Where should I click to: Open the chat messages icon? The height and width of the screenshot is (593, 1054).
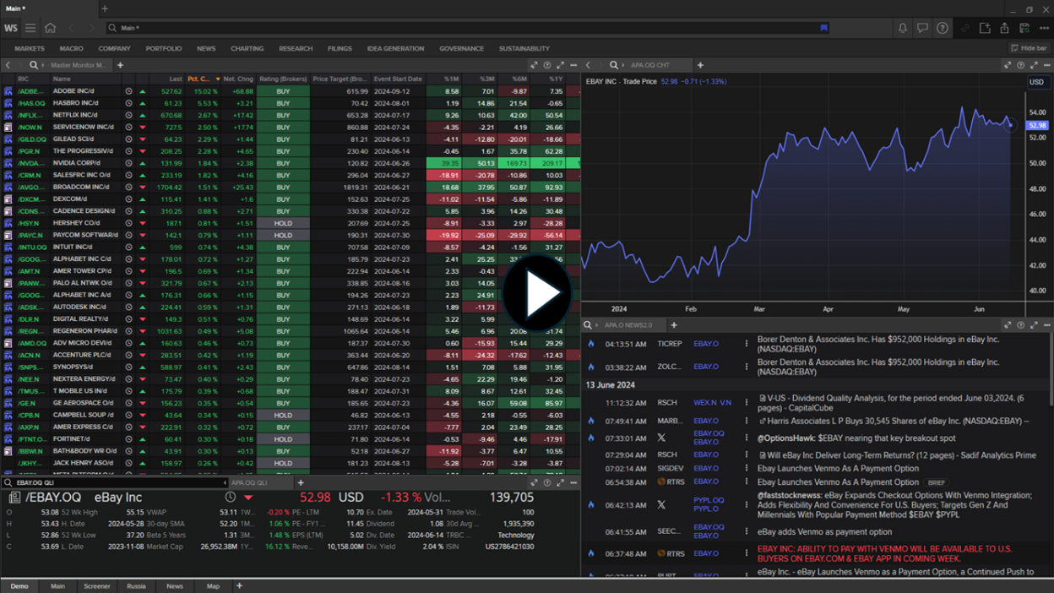coord(922,28)
